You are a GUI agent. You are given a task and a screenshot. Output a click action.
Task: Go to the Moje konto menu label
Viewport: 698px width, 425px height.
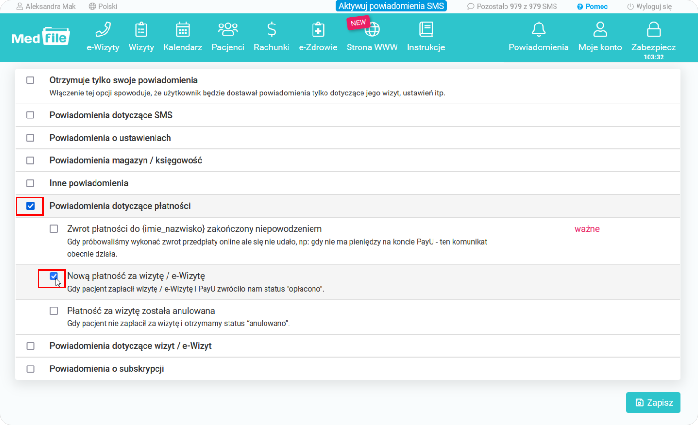pyautogui.click(x=600, y=47)
